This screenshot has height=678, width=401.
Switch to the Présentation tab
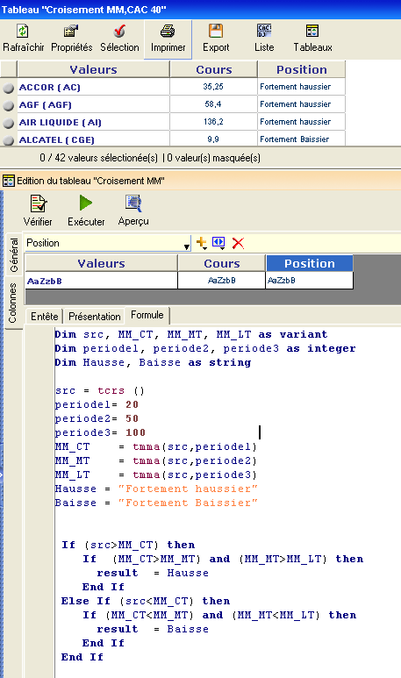[x=94, y=317]
